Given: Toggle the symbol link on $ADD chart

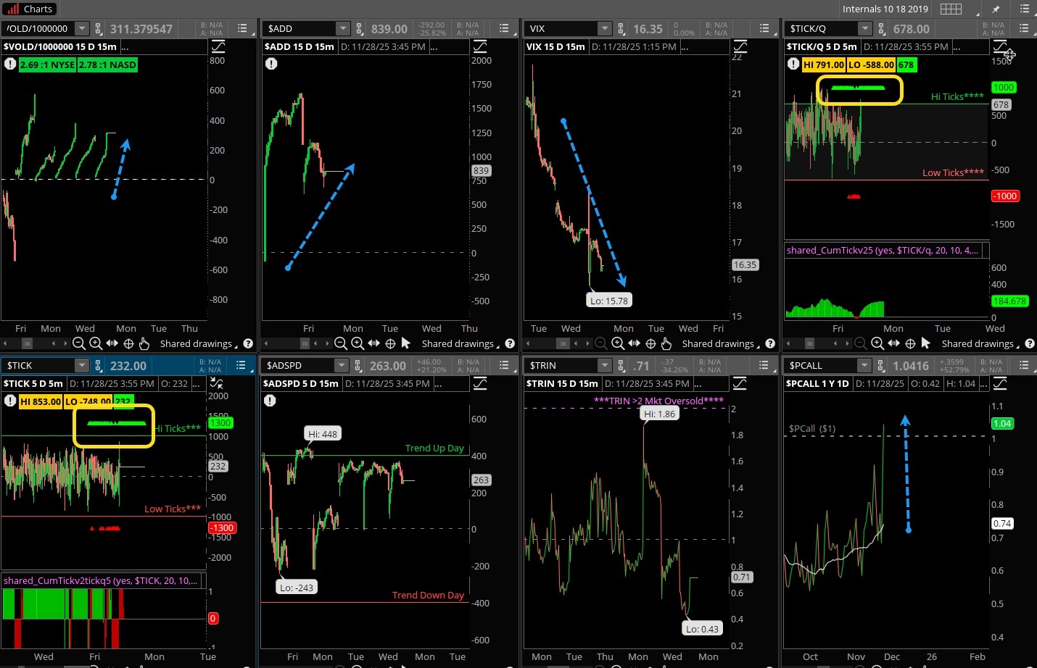Looking at the screenshot, I should [360, 28].
